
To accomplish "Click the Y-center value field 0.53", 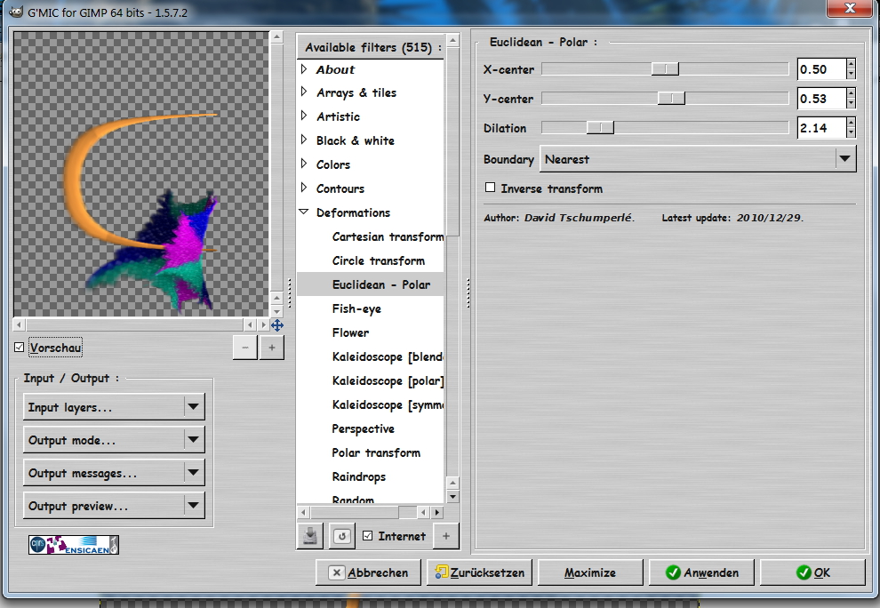I will (x=821, y=99).
